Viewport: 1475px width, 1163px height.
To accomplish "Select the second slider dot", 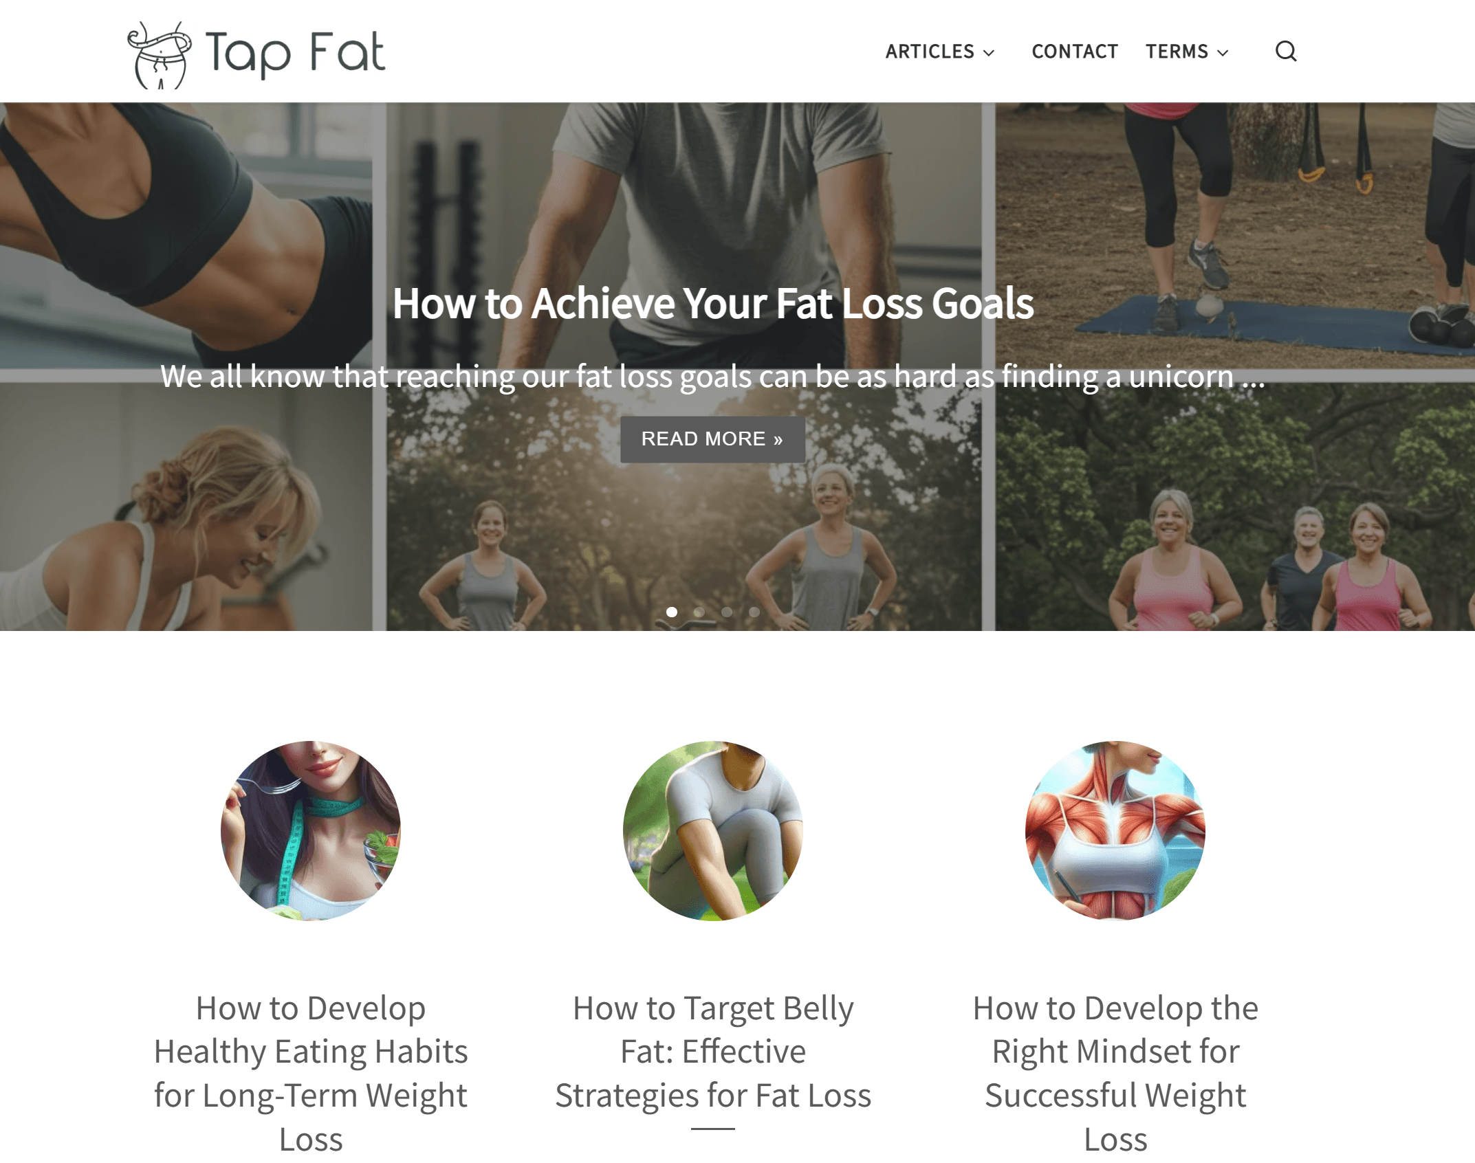I will point(699,612).
